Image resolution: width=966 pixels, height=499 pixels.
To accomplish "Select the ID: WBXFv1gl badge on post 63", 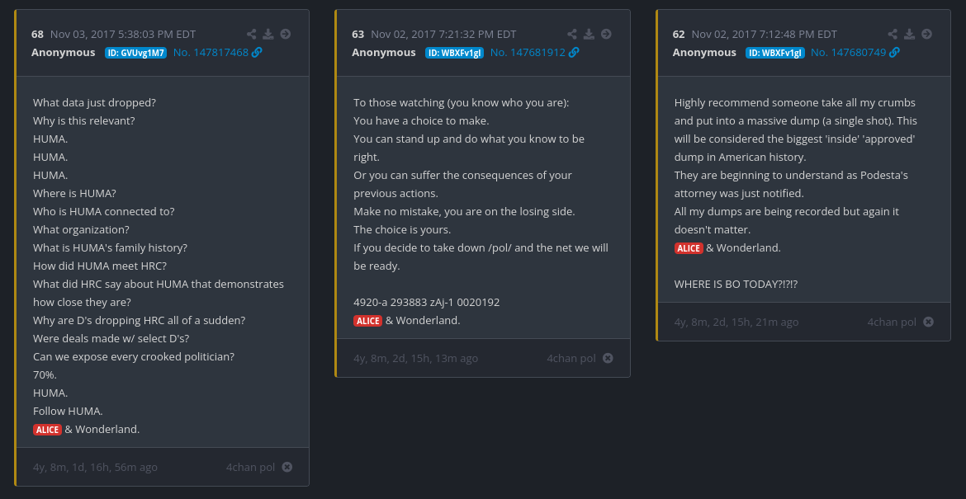I will tap(455, 53).
